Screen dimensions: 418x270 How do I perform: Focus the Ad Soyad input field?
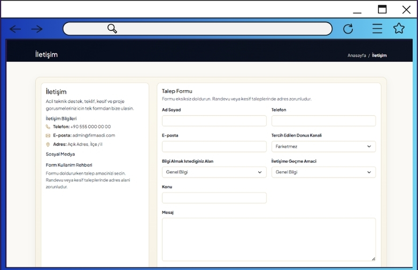click(214, 121)
